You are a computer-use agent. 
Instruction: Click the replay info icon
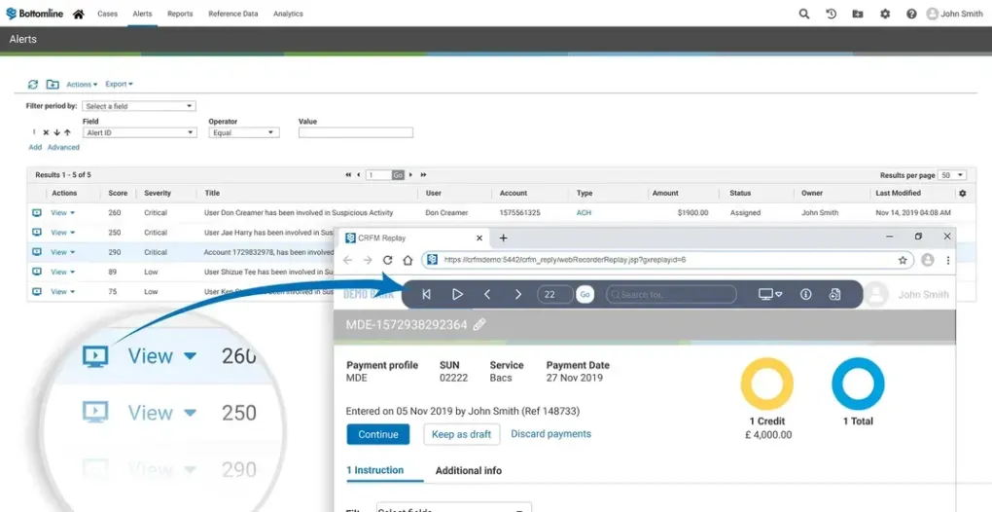tap(805, 294)
